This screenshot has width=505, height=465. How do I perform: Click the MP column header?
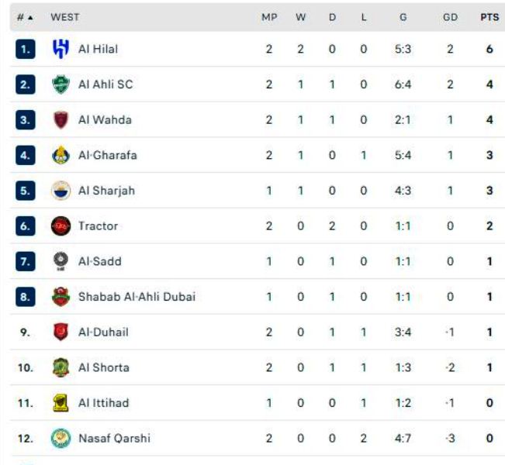point(269,16)
